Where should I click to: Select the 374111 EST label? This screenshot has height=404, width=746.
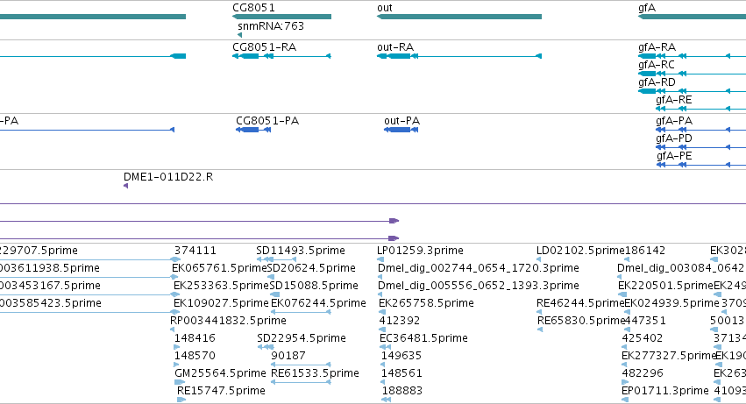[195, 251]
